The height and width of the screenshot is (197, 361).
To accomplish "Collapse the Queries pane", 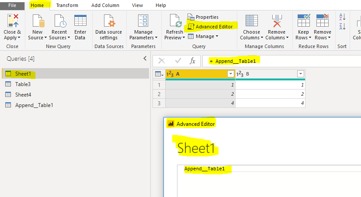I will [x=145, y=59].
